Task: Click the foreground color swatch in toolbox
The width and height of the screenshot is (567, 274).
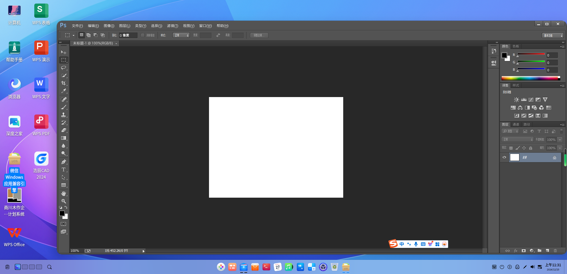Action: [x=62, y=213]
